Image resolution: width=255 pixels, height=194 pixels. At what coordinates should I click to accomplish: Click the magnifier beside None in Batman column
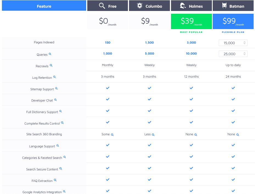point(238,135)
